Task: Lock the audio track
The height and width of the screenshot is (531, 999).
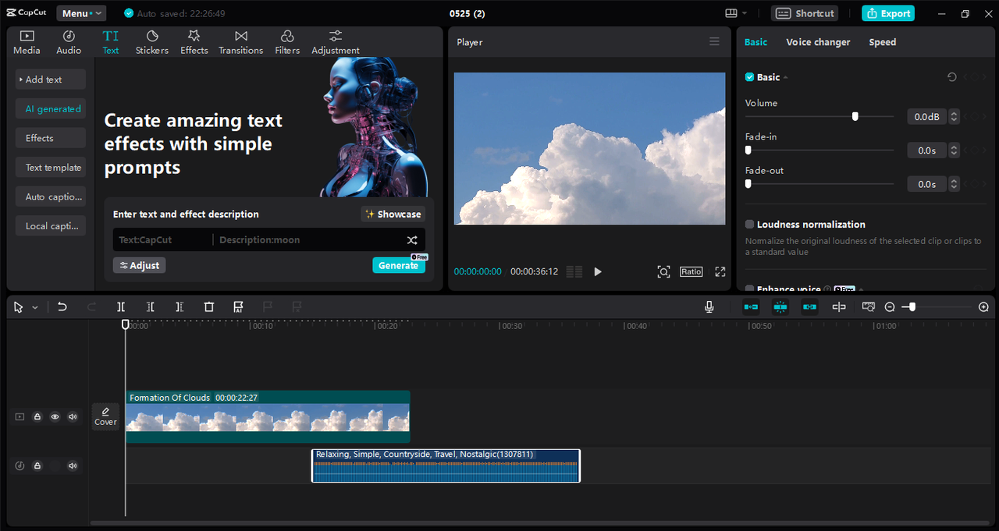Action: [x=37, y=466]
